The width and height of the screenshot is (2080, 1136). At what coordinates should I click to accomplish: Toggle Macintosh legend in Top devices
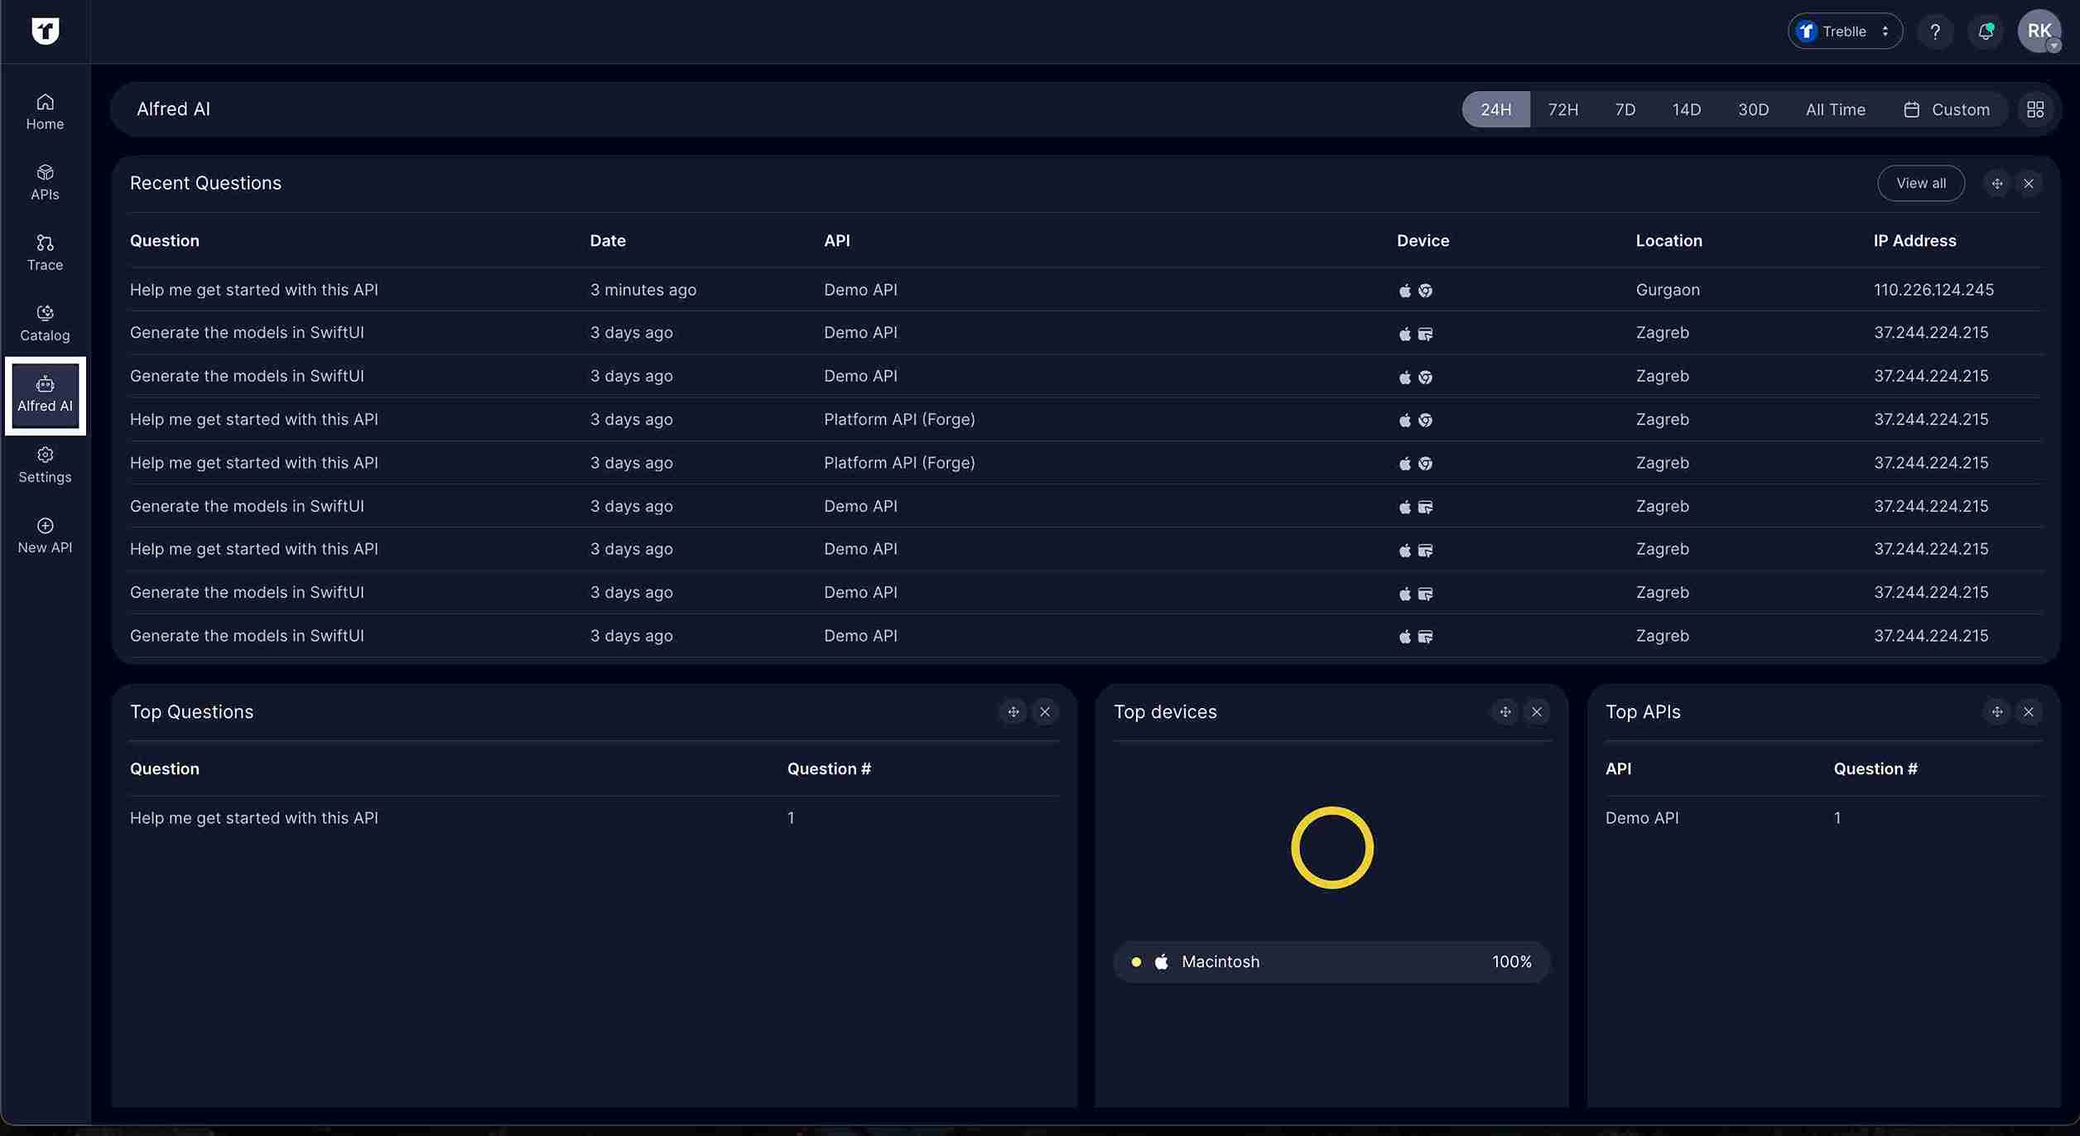click(x=1331, y=961)
